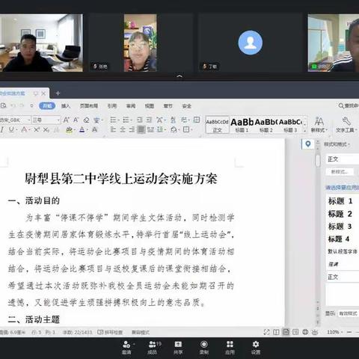This screenshot has height=359, width=359.
Task: Open the Insert ribbon tab
Action: click(66, 105)
